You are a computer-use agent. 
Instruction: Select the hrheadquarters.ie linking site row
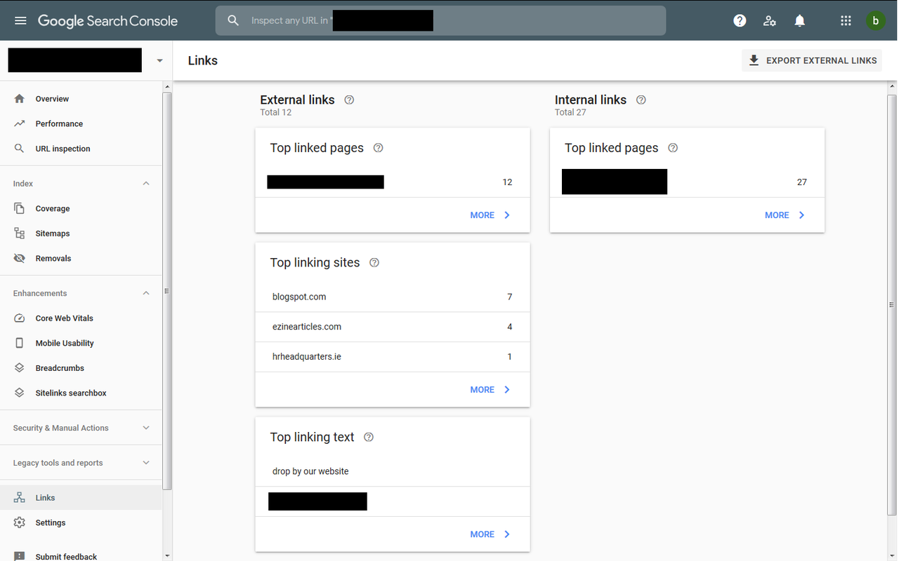pyautogui.click(x=393, y=357)
